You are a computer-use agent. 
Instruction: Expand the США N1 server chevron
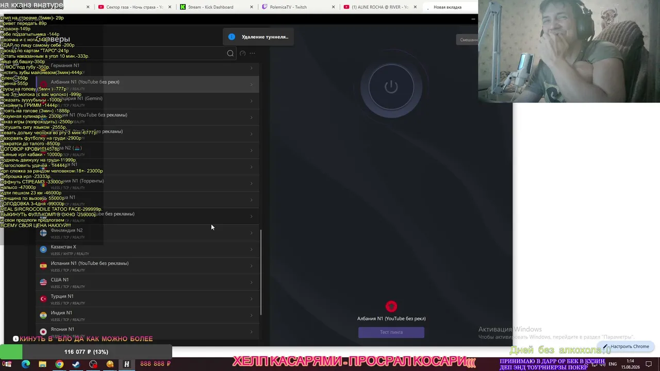pos(252,282)
